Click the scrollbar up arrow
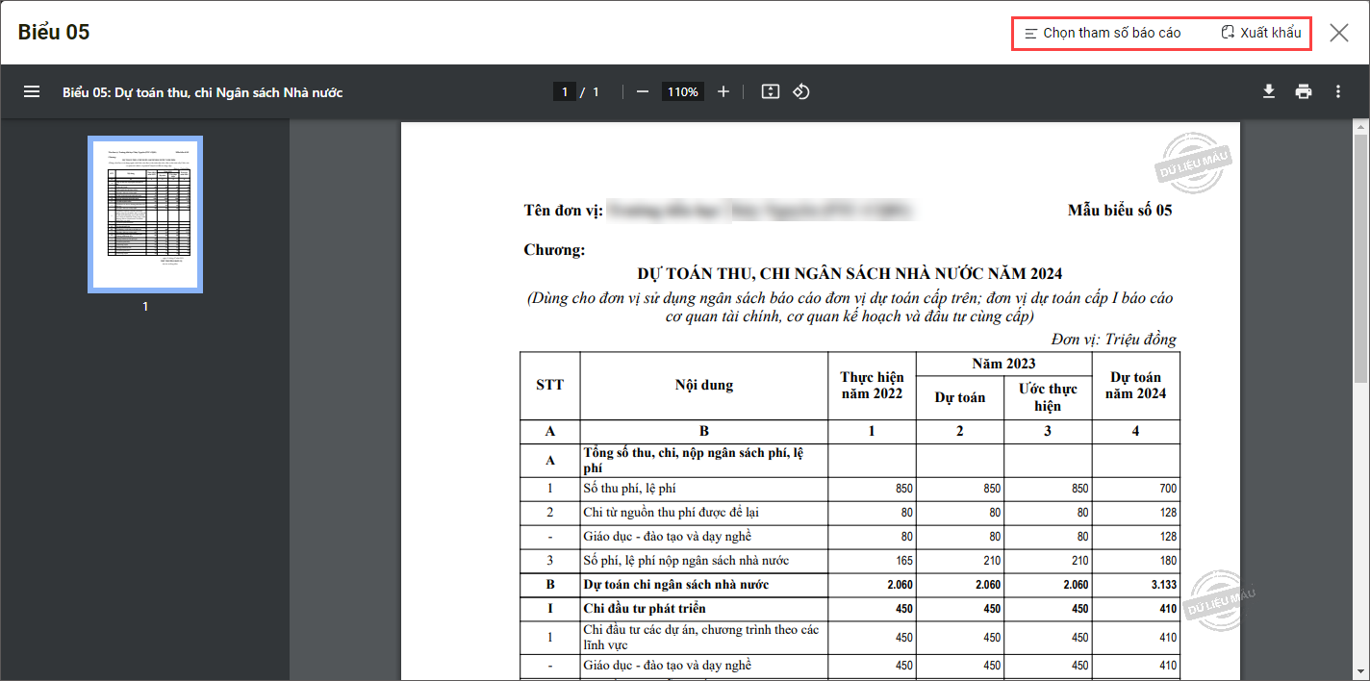Image resolution: width=1370 pixels, height=681 pixels. coord(1360,126)
